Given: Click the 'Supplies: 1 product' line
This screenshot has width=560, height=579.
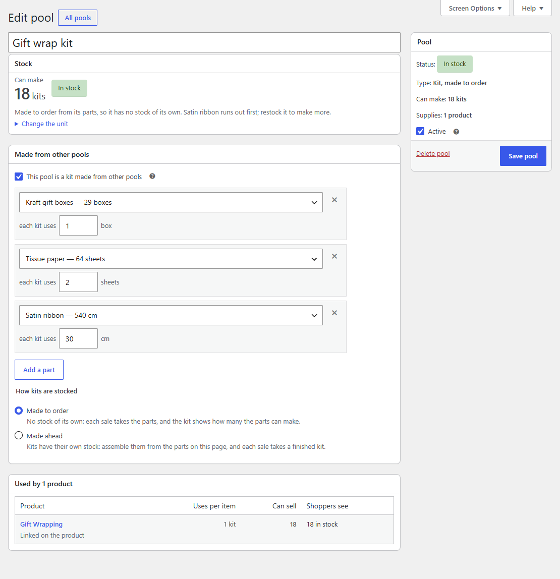Looking at the screenshot, I should (x=444, y=115).
